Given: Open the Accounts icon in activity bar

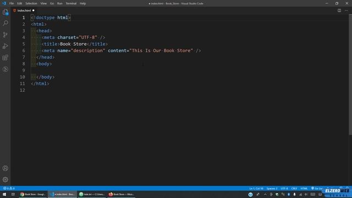Looking at the screenshot, I should pos(5,168).
